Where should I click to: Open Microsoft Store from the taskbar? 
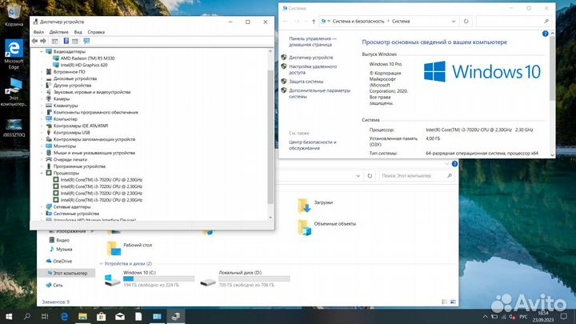coord(101,316)
